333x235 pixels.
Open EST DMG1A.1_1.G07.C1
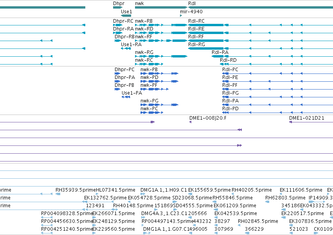(166, 229)
